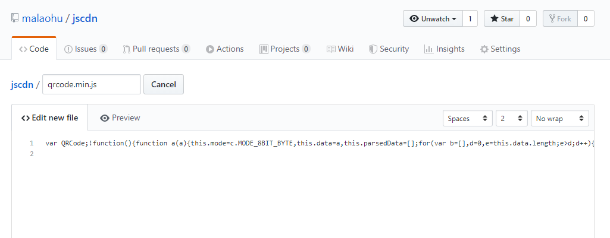Select the Edit new file tab

click(x=50, y=118)
